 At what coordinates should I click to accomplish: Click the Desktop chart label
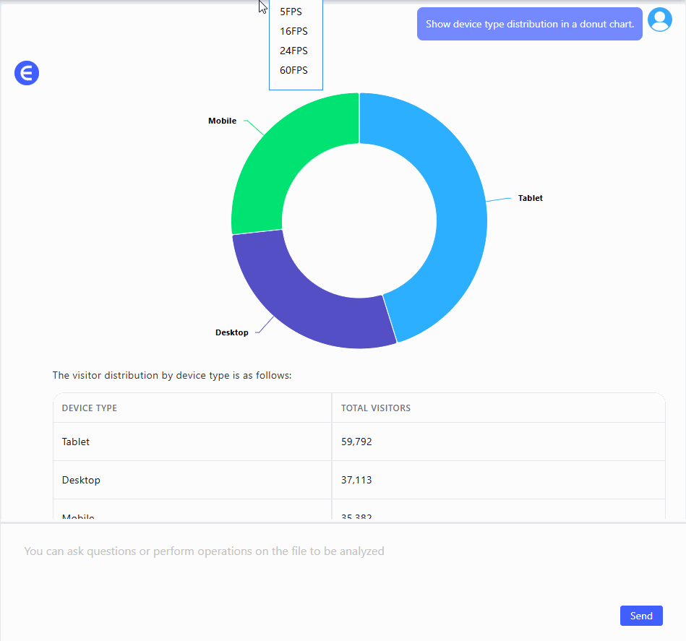coord(231,332)
